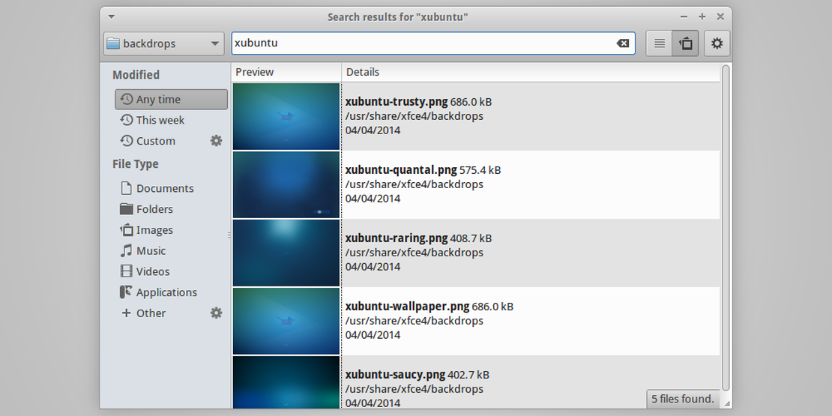Click the Applications icon in the sidebar
The height and width of the screenshot is (416, 832).
126,292
